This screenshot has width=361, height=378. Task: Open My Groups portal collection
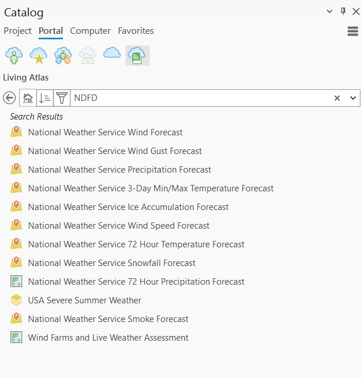[x=63, y=55]
